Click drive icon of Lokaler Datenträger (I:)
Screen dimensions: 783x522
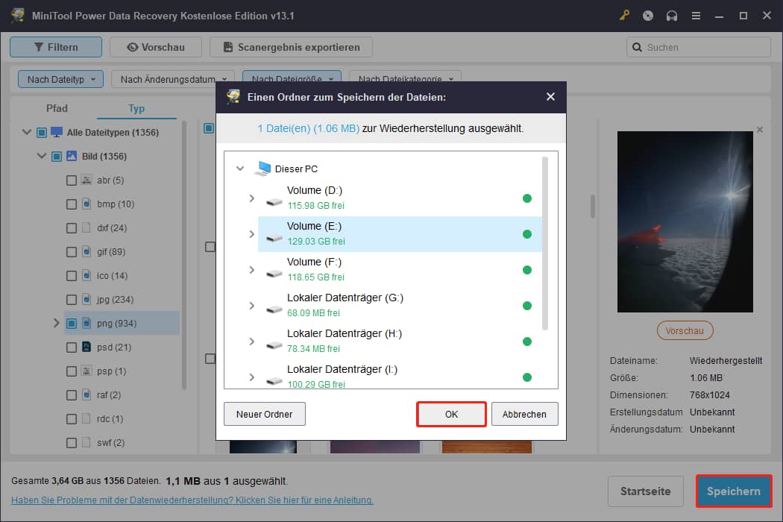(274, 381)
